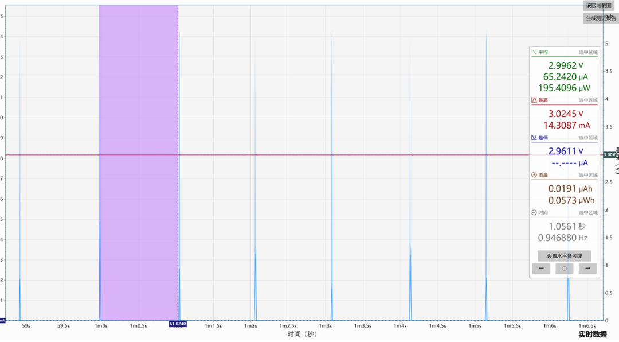619x342 pixels.
Task: Click the blue 最低 valley icon
Action: coord(533,137)
